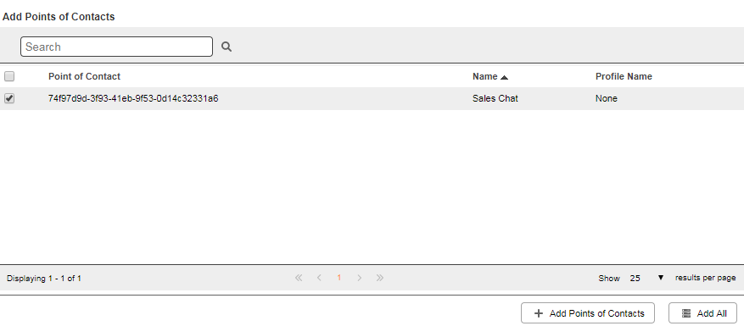Select the Sales Chat row ID text
The width and height of the screenshot is (744, 326).
click(x=133, y=98)
